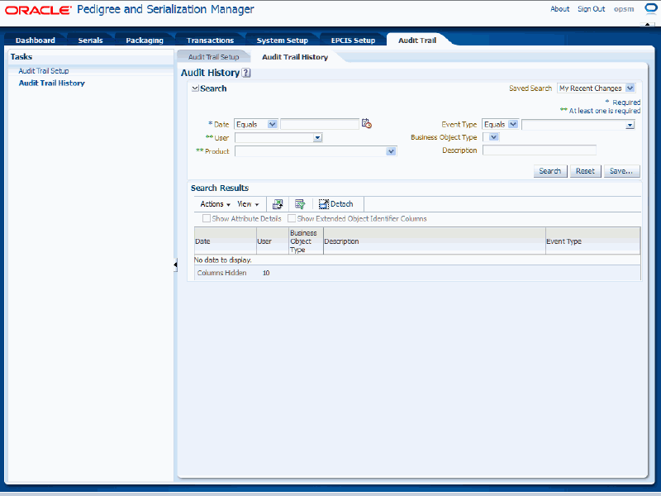Image resolution: width=661 pixels, height=496 pixels.
Task: Open Audit Trail Setup task link
Action: pyautogui.click(x=44, y=71)
